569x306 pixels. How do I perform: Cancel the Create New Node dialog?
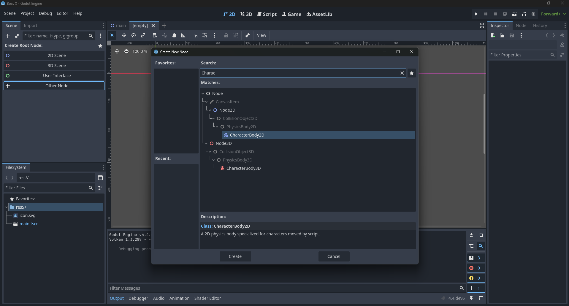pyautogui.click(x=334, y=256)
